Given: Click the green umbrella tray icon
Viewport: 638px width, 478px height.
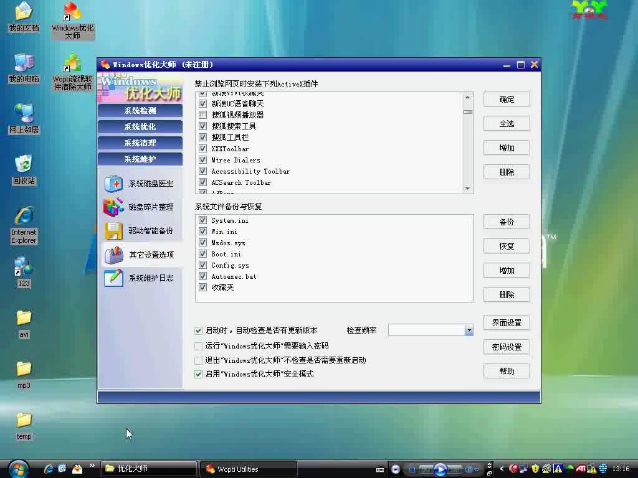Looking at the screenshot, I should tap(569, 469).
